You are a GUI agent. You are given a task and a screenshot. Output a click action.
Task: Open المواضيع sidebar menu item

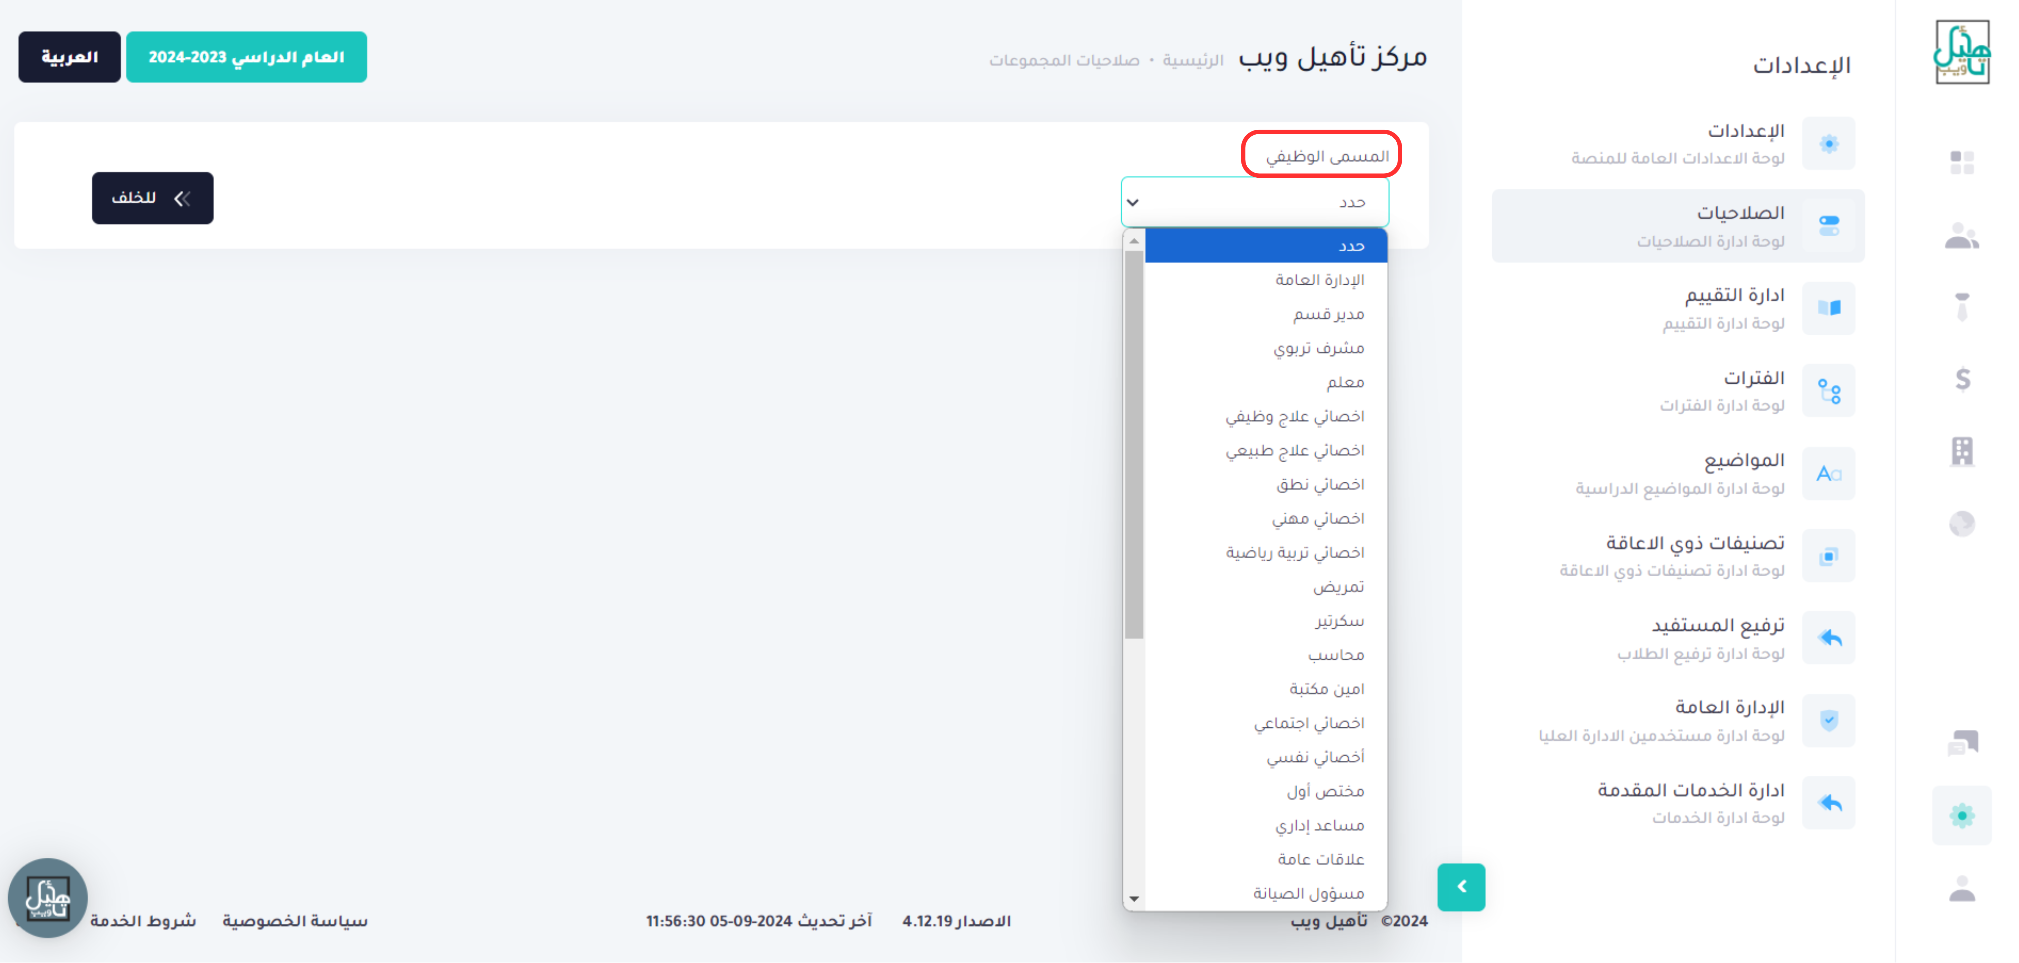tap(1678, 473)
